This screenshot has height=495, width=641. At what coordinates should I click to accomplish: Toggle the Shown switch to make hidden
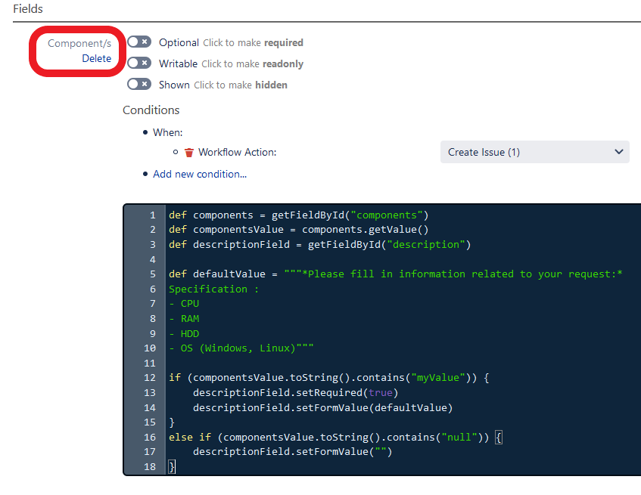pyautogui.click(x=139, y=84)
